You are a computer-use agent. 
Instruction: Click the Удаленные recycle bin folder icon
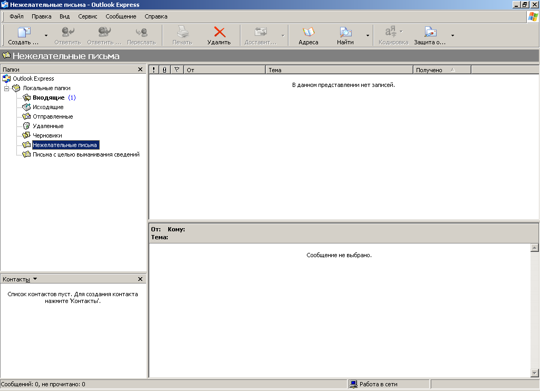26,126
